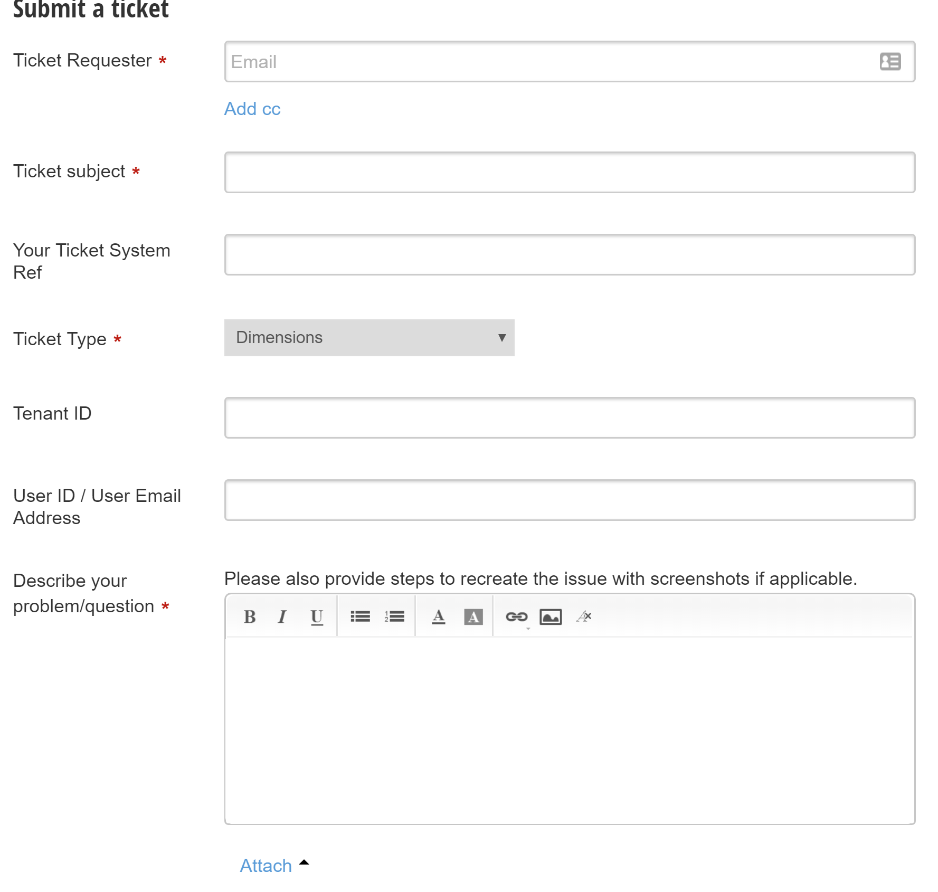Toggle italic formatting in the editor
Screen dimensions: 938x892
[282, 616]
